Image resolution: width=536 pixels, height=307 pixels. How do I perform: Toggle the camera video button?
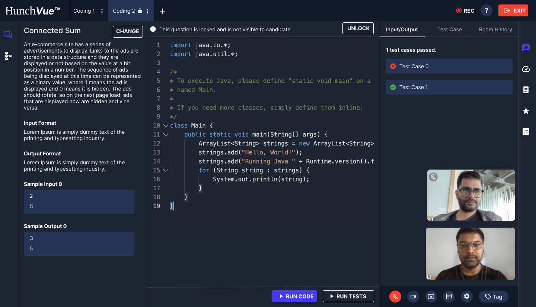(413, 297)
